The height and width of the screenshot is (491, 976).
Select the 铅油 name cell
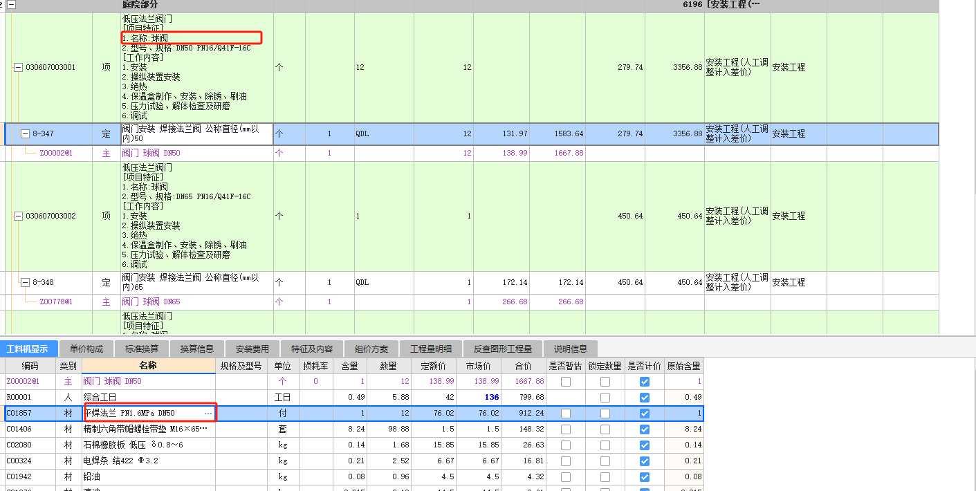pos(148,477)
